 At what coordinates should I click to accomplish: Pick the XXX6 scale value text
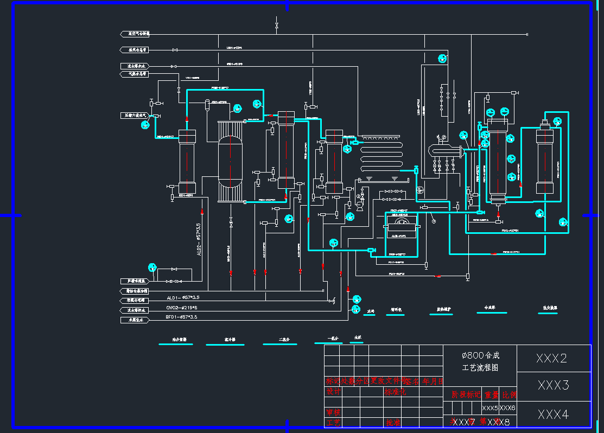pyautogui.click(x=507, y=407)
